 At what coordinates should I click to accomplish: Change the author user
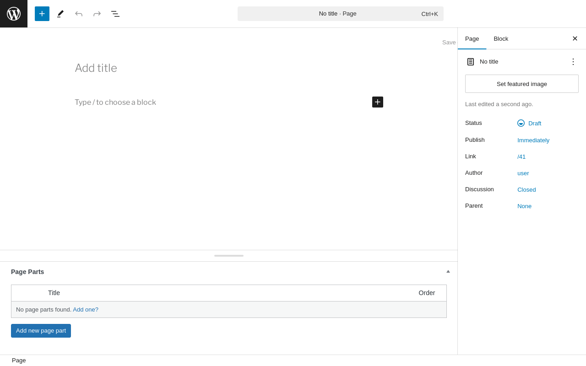pos(523,173)
